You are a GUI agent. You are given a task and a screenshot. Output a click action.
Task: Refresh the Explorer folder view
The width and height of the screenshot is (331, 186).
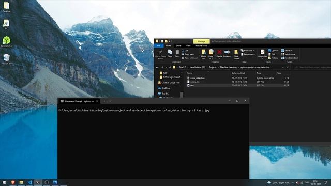(x=288, y=67)
